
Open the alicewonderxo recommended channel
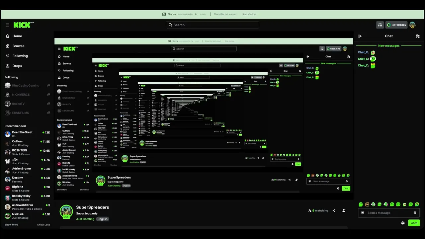(x=28, y=207)
